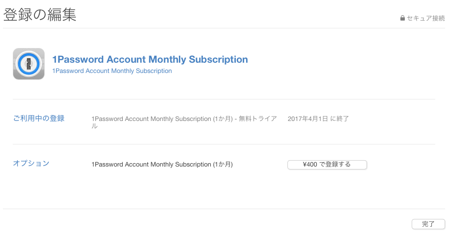Subscribe with the ¥400 で登録する button
The width and height of the screenshot is (451, 240).
click(x=327, y=165)
